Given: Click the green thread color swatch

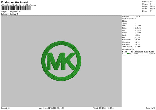Looking at the screenshot, I should [128, 54].
